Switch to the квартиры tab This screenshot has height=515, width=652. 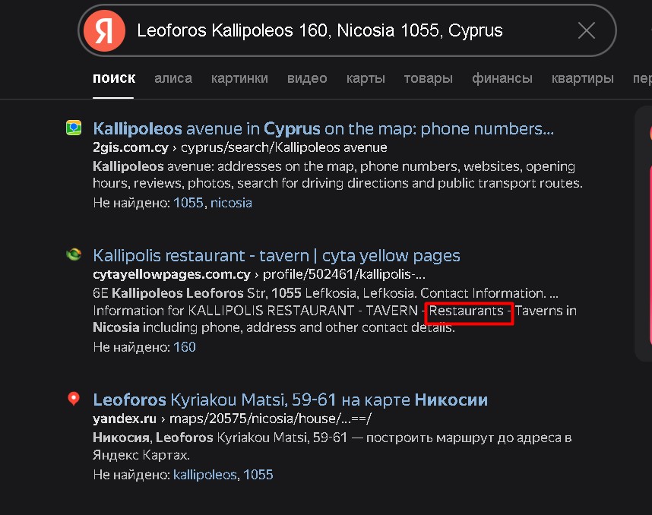pos(582,77)
